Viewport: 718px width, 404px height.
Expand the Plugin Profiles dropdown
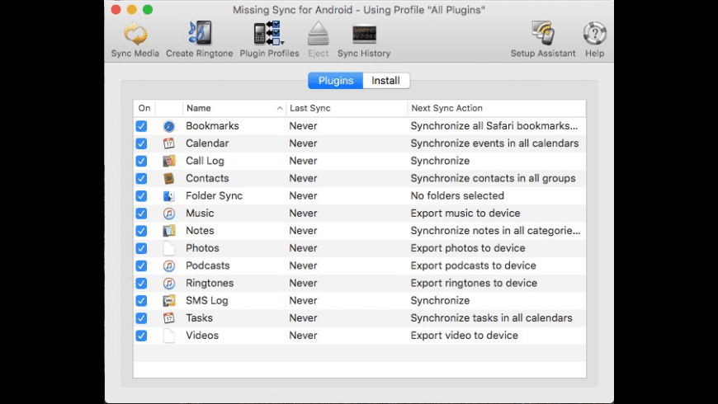pos(269,35)
